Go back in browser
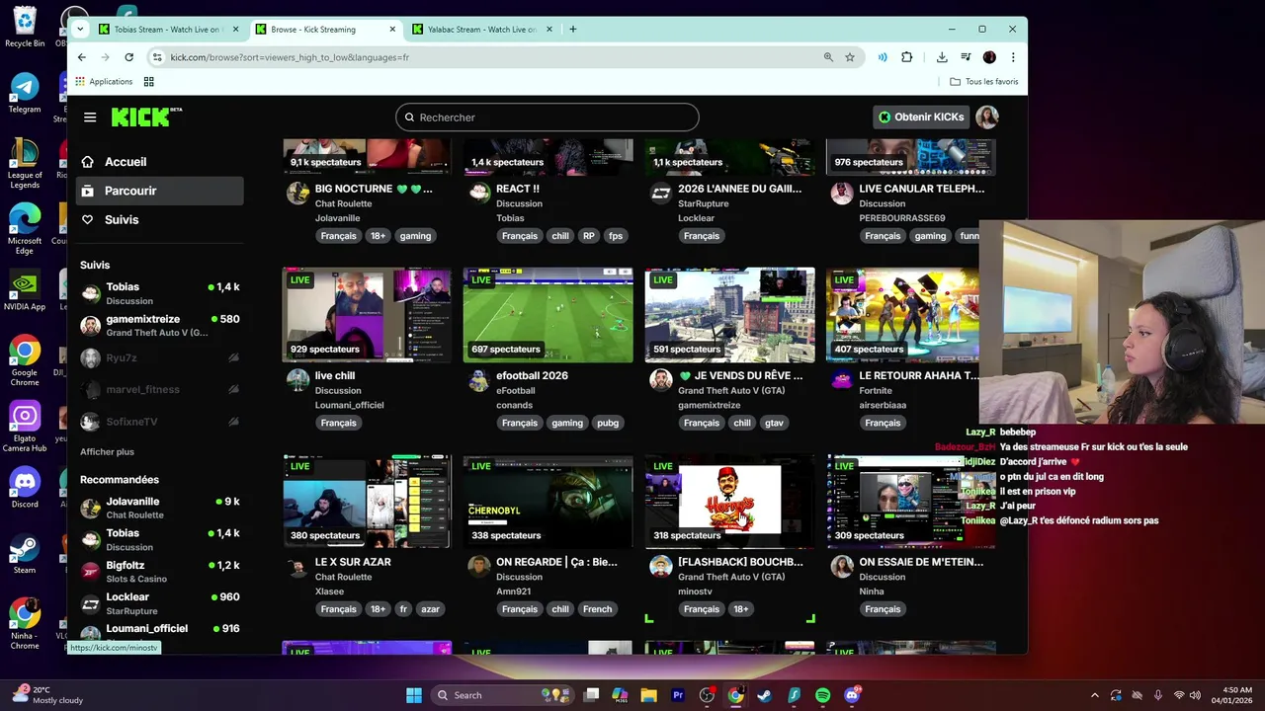 tap(82, 57)
